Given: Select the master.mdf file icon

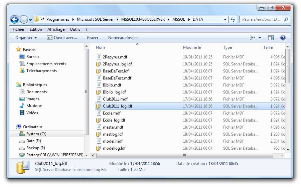Looking at the screenshot, I should click(x=99, y=127).
